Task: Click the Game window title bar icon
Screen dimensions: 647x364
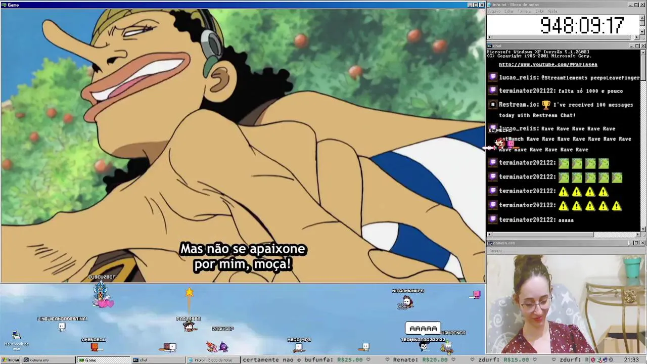Action: pyautogui.click(x=4, y=5)
